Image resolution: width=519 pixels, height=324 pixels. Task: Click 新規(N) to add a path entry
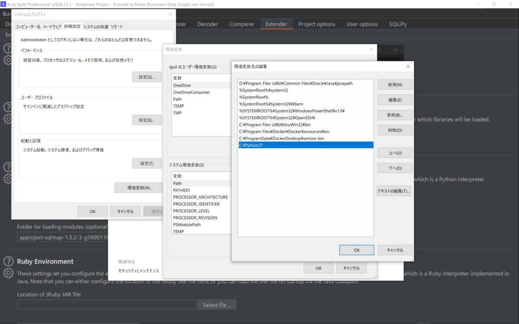pyautogui.click(x=395, y=85)
